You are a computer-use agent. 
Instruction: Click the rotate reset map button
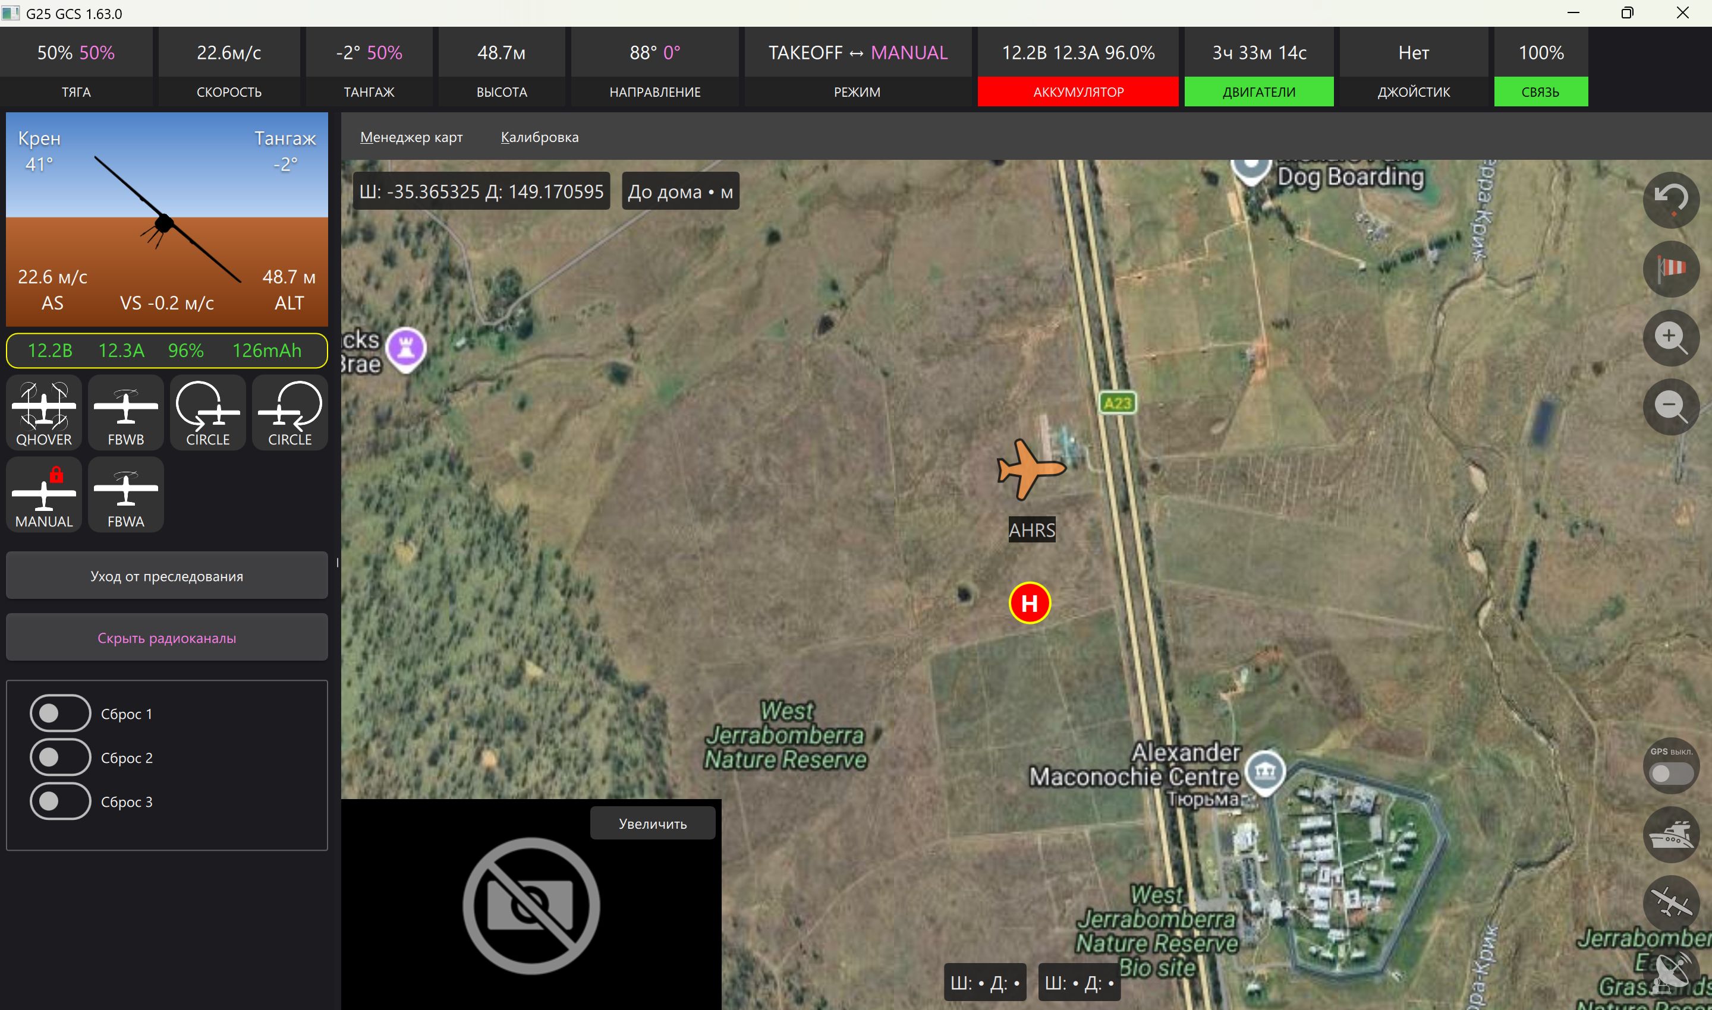pyautogui.click(x=1670, y=200)
